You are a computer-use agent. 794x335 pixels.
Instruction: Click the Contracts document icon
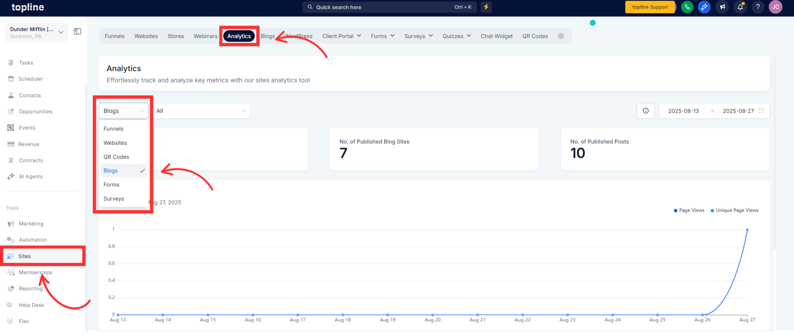click(x=11, y=160)
